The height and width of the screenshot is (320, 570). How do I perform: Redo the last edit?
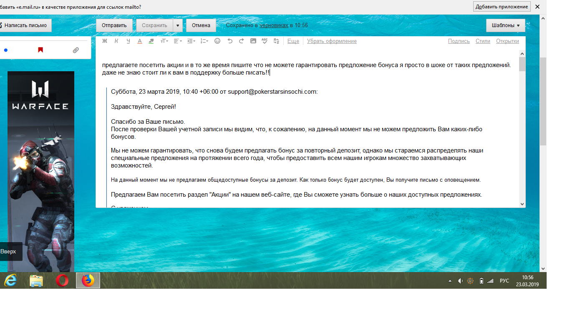241,41
